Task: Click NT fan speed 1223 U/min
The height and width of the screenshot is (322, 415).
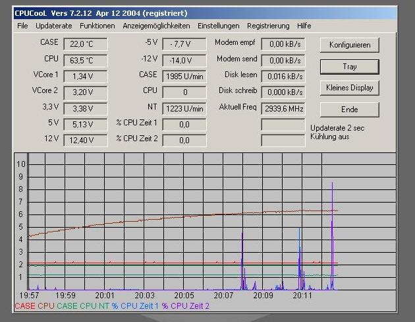Action: pos(184,109)
